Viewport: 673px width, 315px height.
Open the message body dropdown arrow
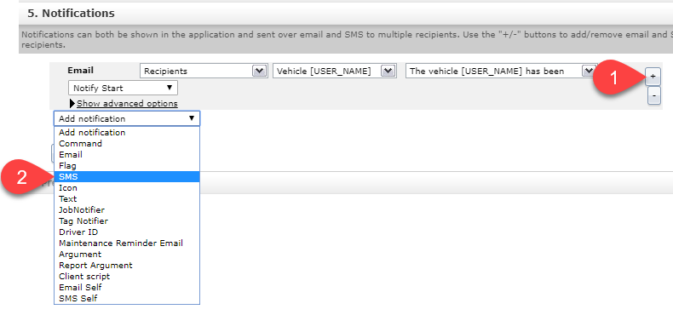point(589,72)
